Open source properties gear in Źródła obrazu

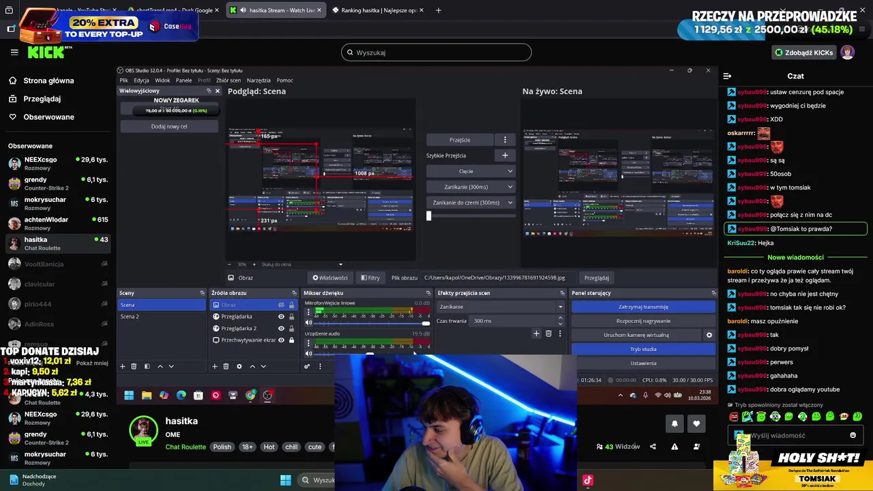coord(239,366)
